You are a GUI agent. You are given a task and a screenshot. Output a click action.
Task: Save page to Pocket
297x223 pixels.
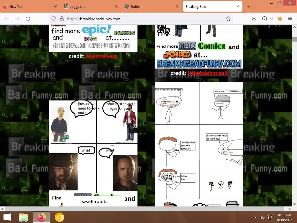pos(254,19)
